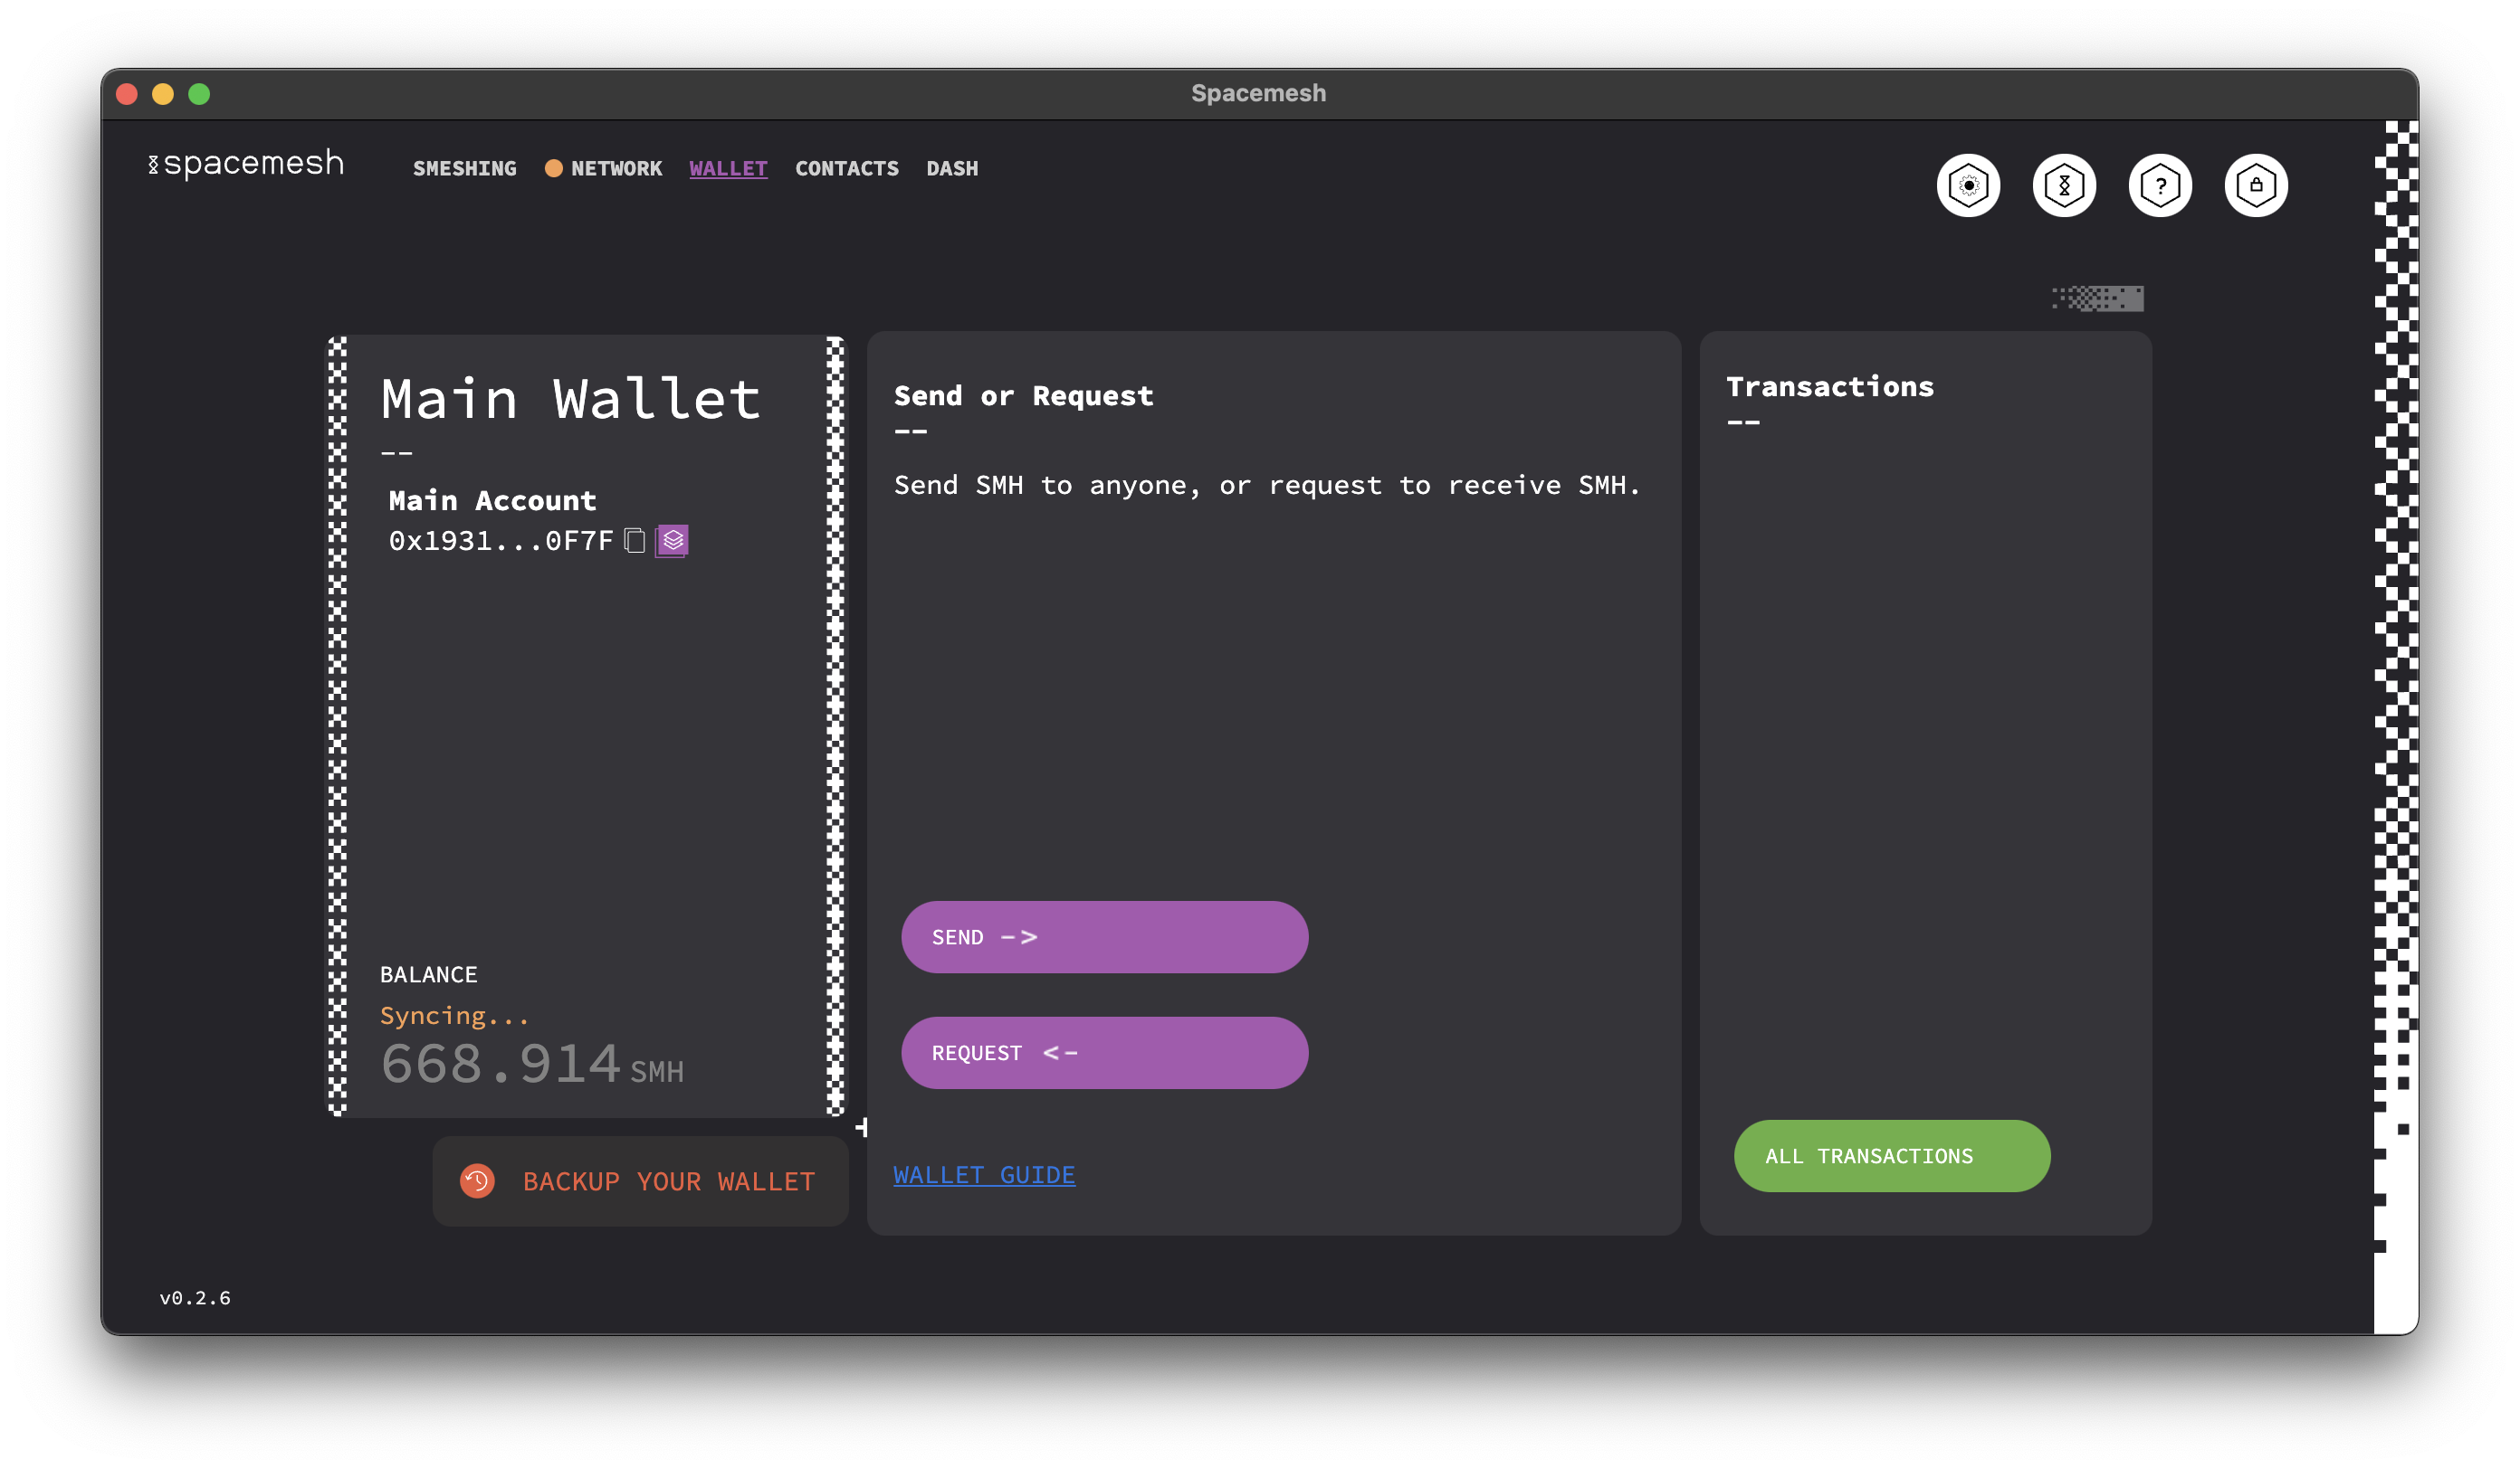Open the WALLET GUIDE link
2520x1469 pixels.
(984, 1174)
